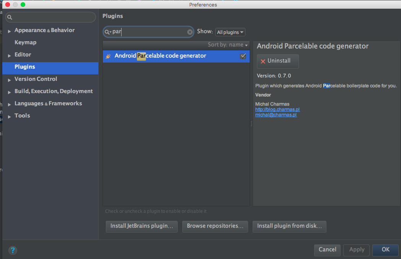Viewport: 401px width, 259px height.
Task: Select Build, Execution, Deployment settings
Action: (x=54, y=91)
